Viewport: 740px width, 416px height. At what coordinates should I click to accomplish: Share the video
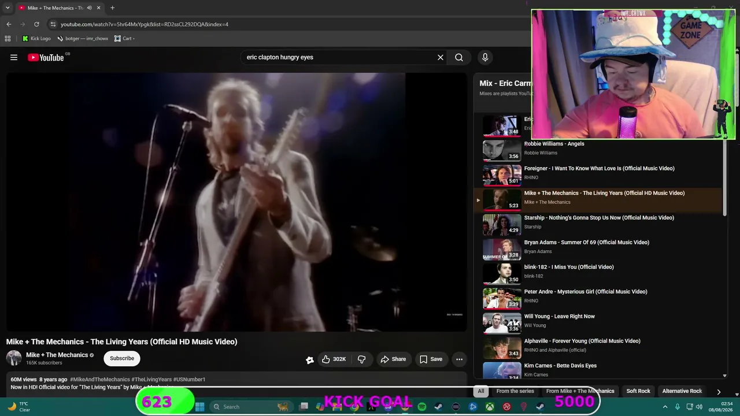tap(393, 359)
